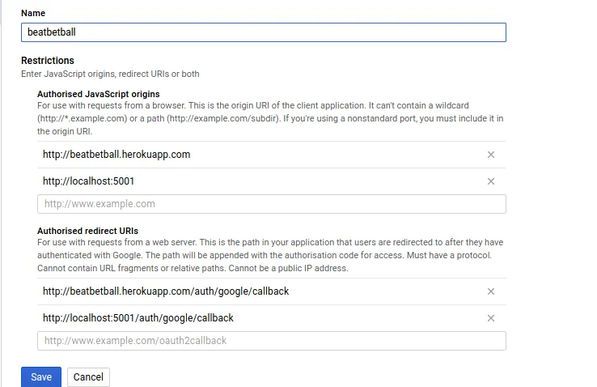Edit the http://localhost:5001 origin entry

click(89, 181)
